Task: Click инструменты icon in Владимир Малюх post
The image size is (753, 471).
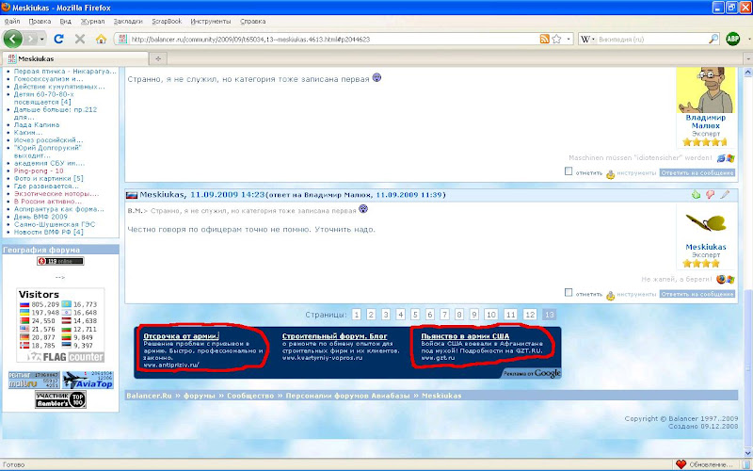Action: point(610,174)
